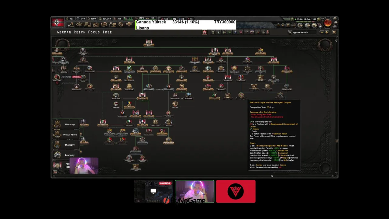Click the skip-forward speed button
Viewport: 389px width, 219px height.
point(283,25)
